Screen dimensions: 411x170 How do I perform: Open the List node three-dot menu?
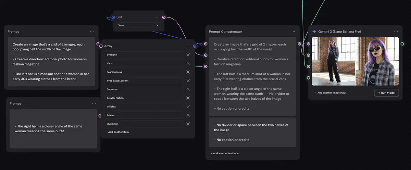tap(158, 17)
